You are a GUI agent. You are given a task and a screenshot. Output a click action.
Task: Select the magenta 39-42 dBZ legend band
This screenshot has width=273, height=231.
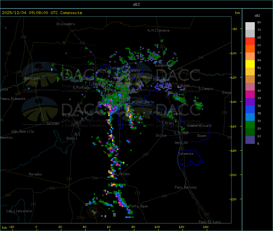coord(250,94)
